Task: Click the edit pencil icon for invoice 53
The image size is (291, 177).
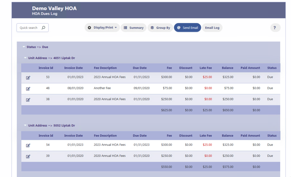Action: click(x=28, y=77)
